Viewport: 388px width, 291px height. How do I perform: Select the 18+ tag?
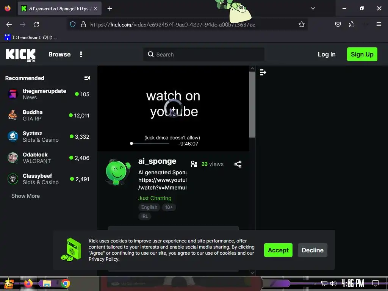click(x=169, y=207)
